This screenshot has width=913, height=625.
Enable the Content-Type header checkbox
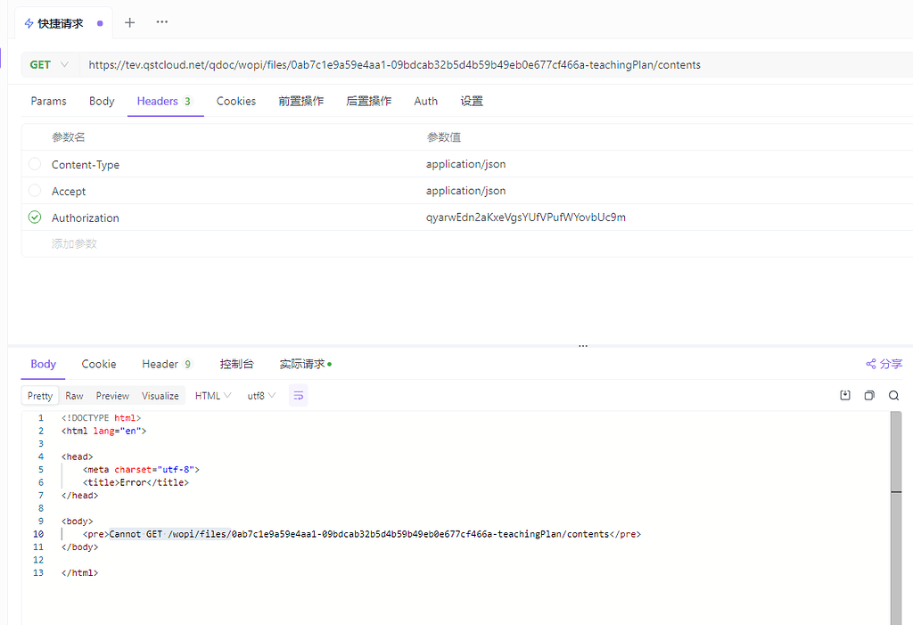tap(33, 164)
